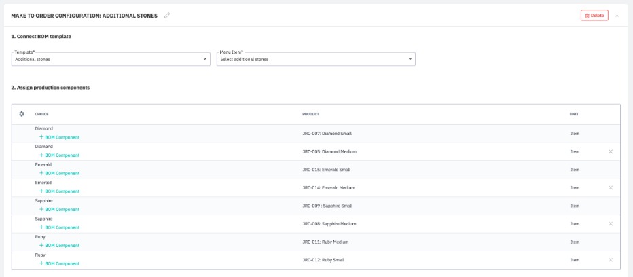Click the Choice column header
Image resolution: width=633 pixels, height=277 pixels.
[x=42, y=114]
